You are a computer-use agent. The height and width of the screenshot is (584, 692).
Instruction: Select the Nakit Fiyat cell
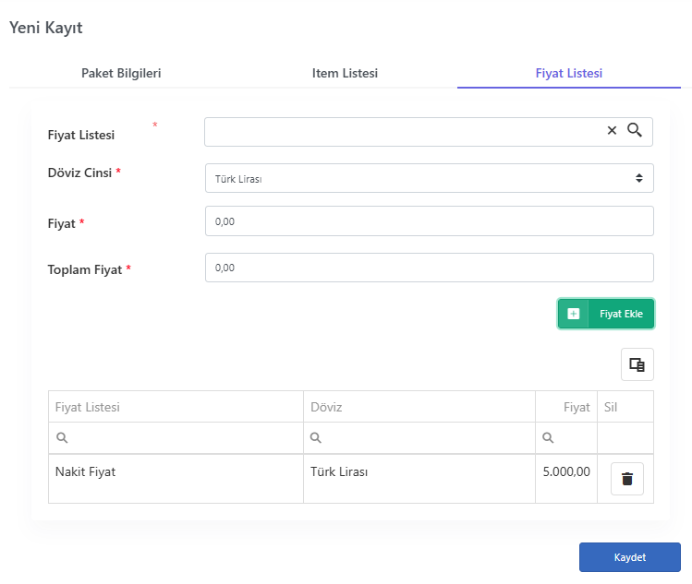[176, 479]
